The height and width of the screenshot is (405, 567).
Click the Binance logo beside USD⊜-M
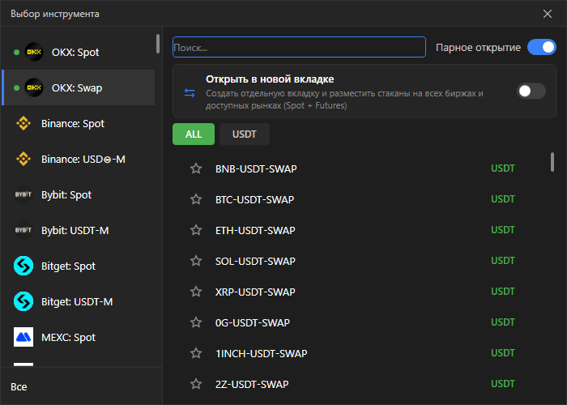(23, 159)
